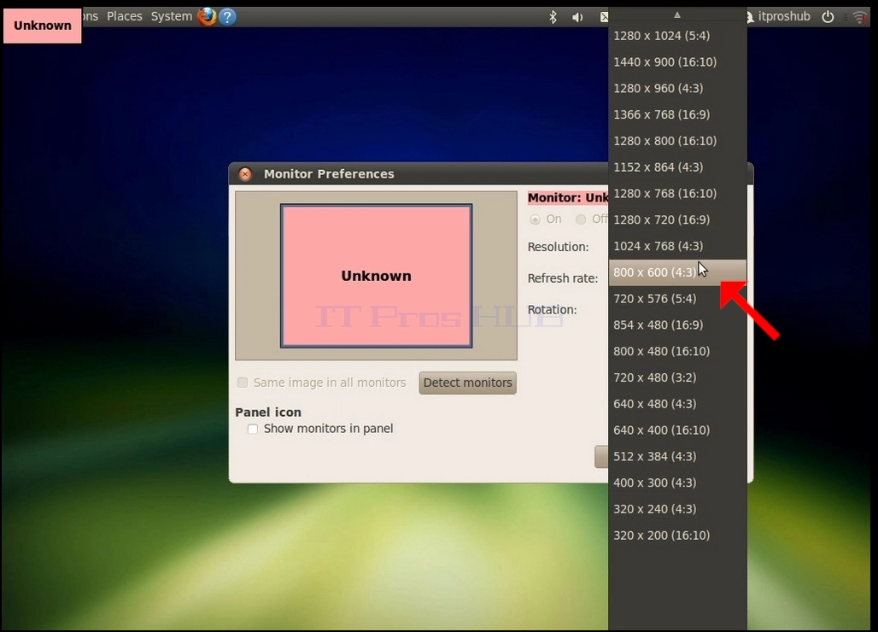The width and height of the screenshot is (878, 632).
Task: Click the itproshub user indicator
Action: point(779,17)
